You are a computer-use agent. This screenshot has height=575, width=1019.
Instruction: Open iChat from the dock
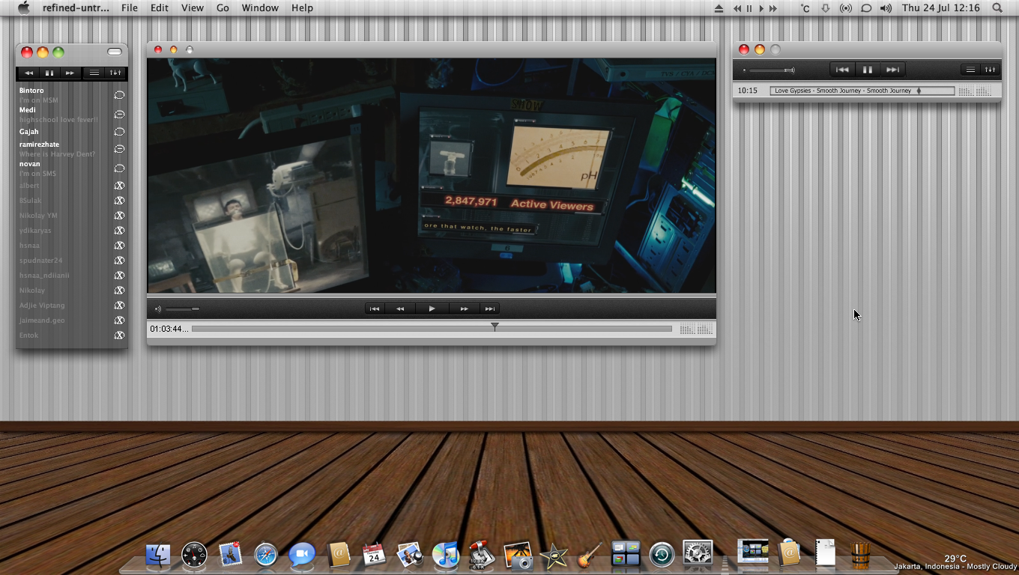[302, 555]
